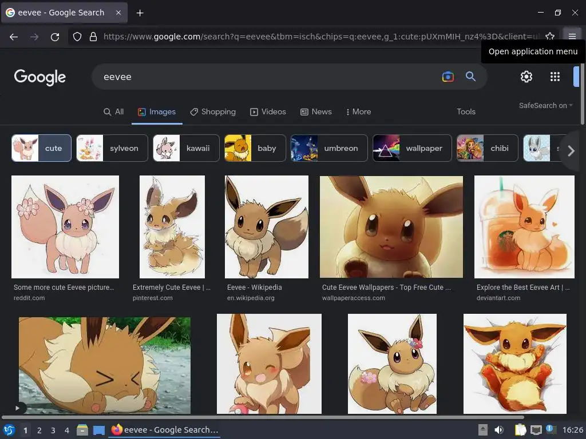
Task: Show the desktop from taskbar icon
Action: [x=99, y=430]
